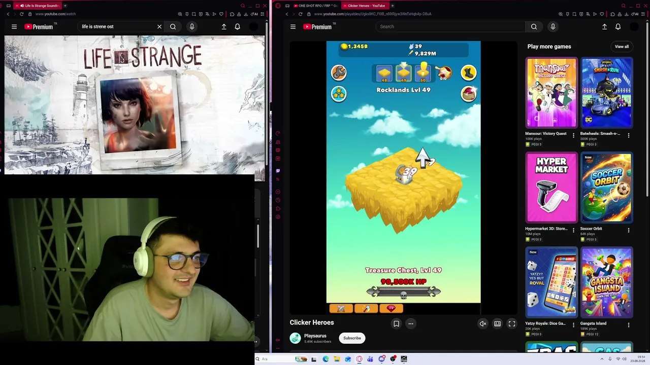Submit the 'life is strene ost' search
The image size is (650, 365).
(173, 26)
